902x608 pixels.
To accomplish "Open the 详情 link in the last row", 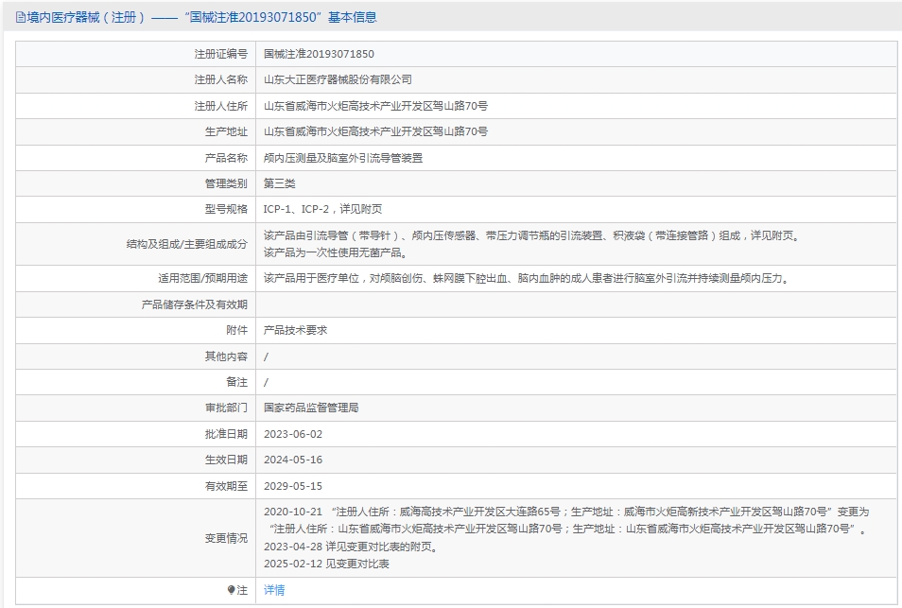I will tap(273, 590).
